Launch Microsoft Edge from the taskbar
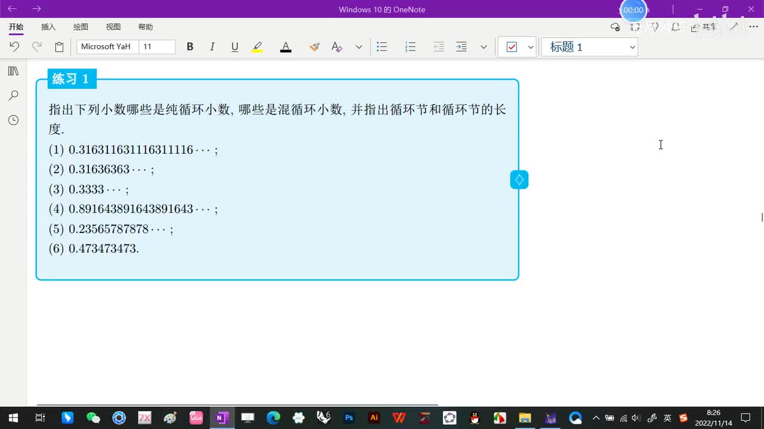The width and height of the screenshot is (764, 429). (x=273, y=418)
